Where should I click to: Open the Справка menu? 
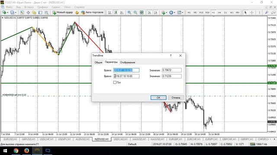(79, 7)
